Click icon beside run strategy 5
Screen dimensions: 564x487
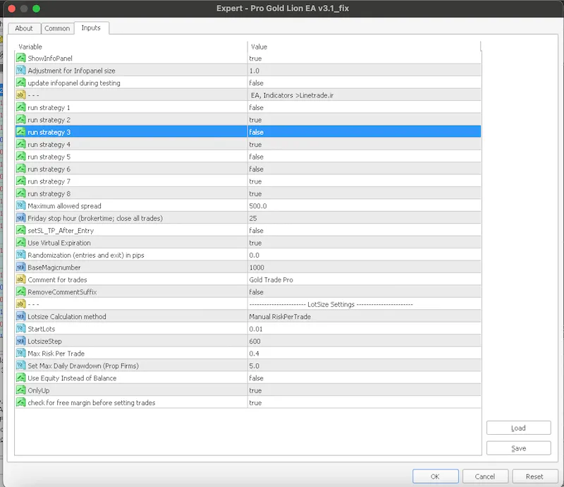coord(21,156)
